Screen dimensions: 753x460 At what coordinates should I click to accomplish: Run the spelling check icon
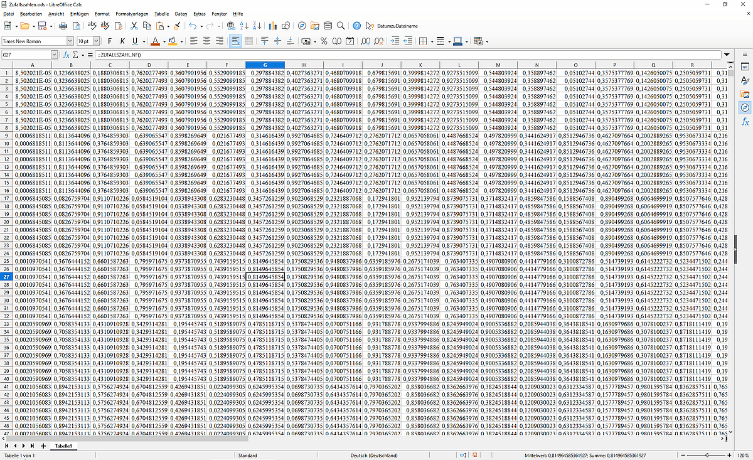click(x=92, y=26)
